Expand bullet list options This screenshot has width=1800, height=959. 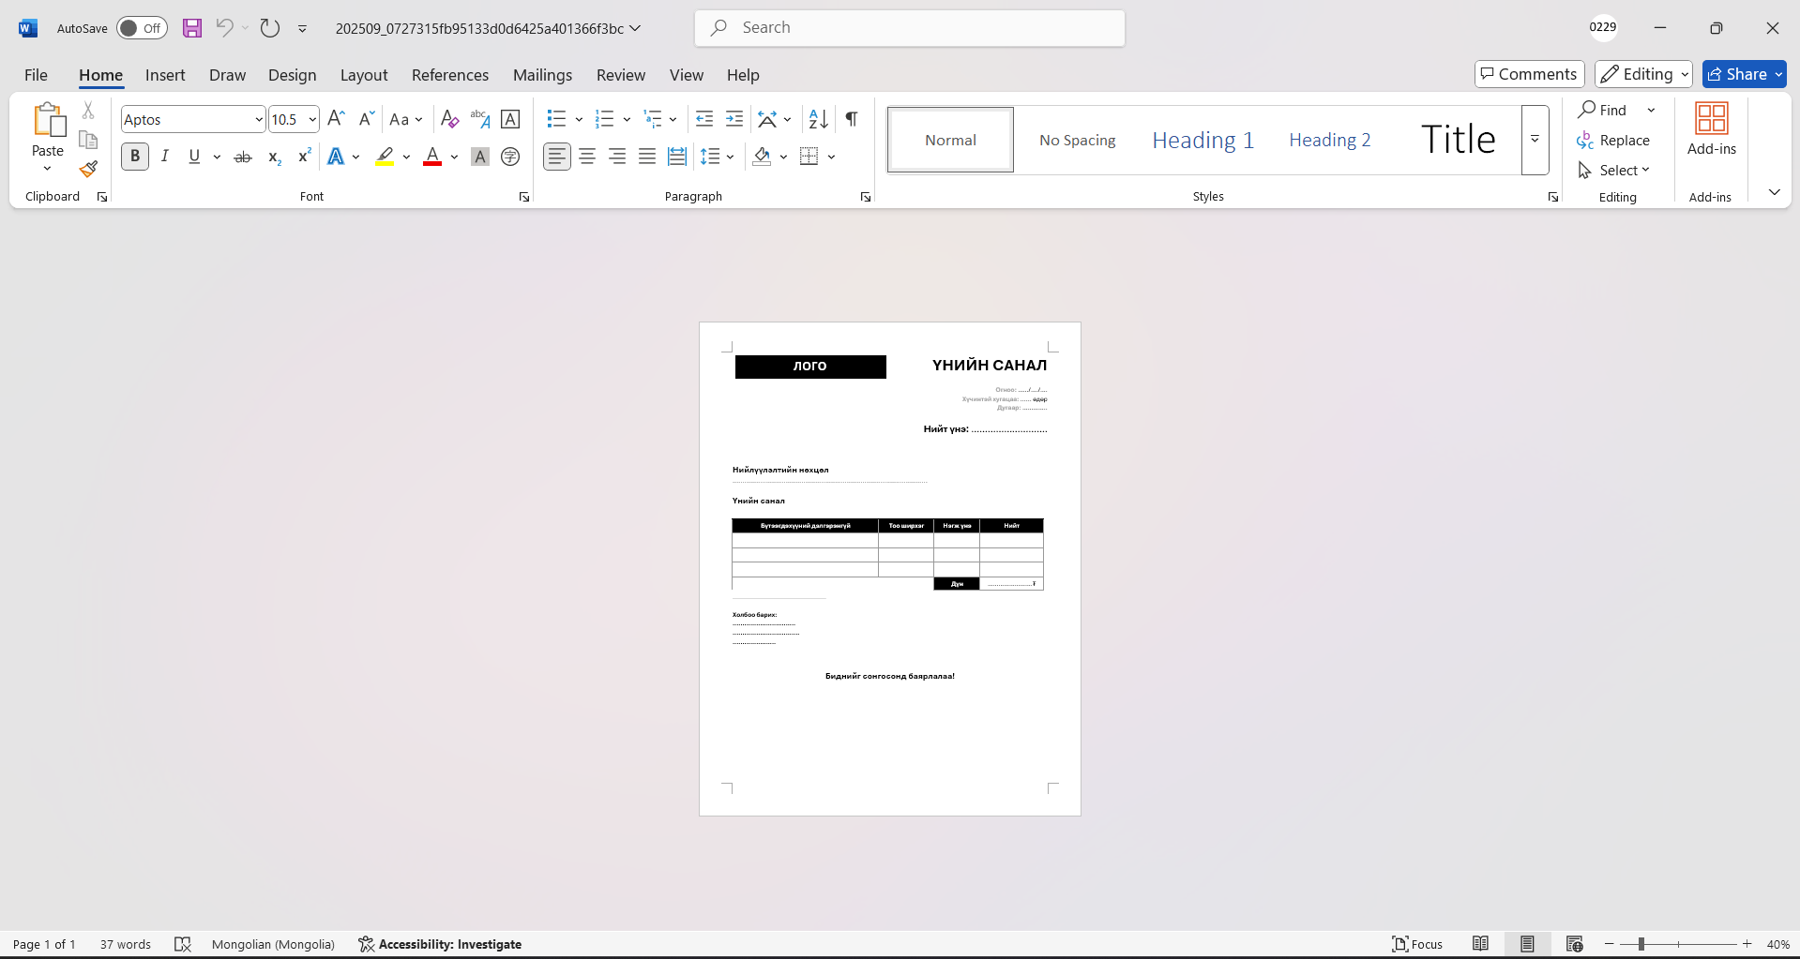pyautogui.click(x=579, y=119)
